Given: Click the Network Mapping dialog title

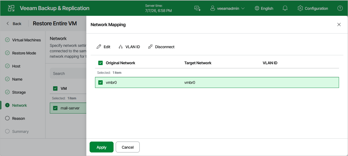Looking at the screenshot, I should 108,25.
